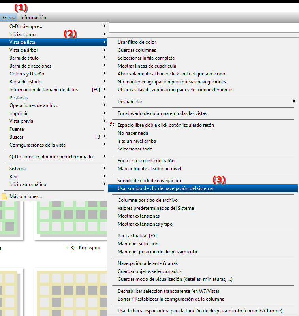Select Usar sonido de clic de navegación del sistema
299x316 pixels.
point(165,188)
